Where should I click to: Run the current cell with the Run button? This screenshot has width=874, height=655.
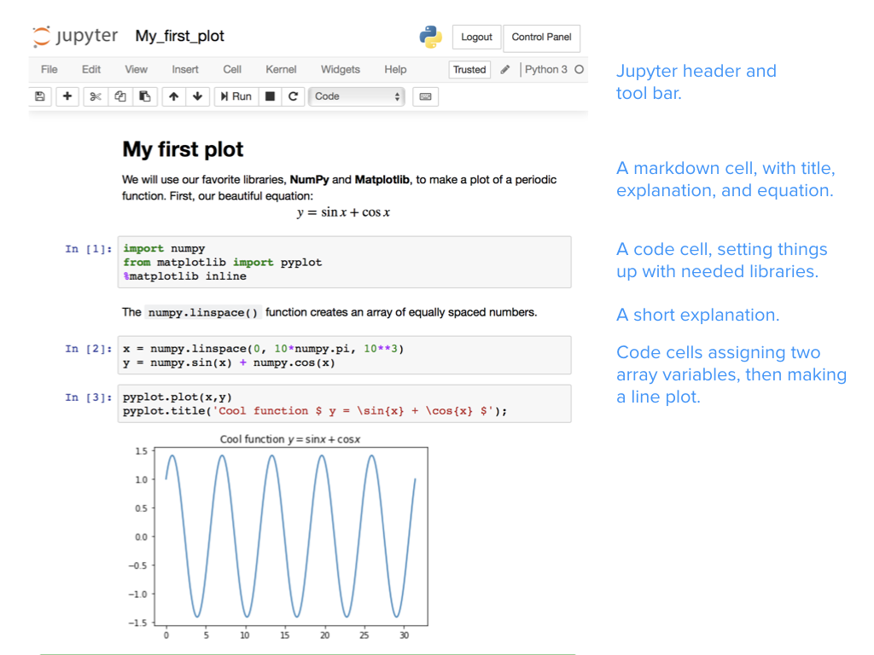(x=236, y=96)
